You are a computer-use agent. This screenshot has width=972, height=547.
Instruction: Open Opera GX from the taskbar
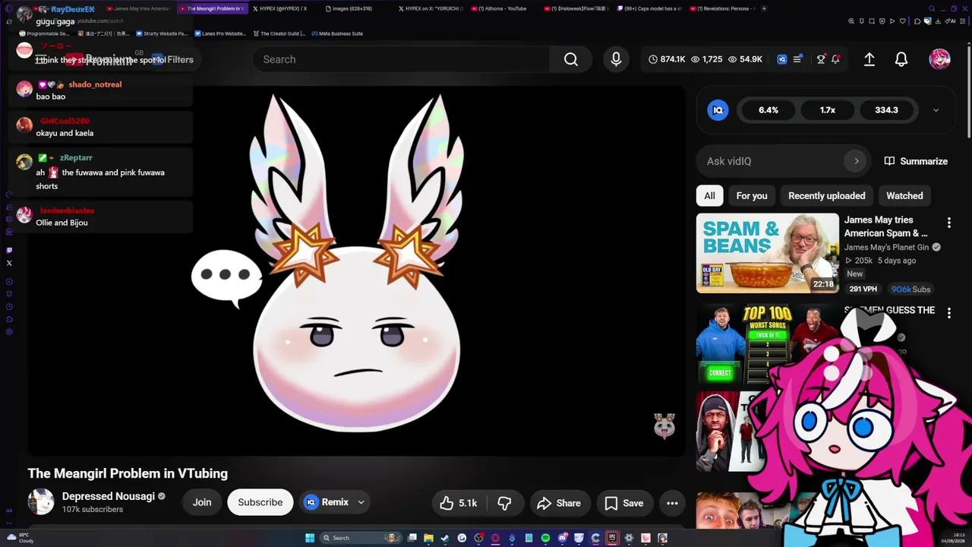pyautogui.click(x=495, y=538)
